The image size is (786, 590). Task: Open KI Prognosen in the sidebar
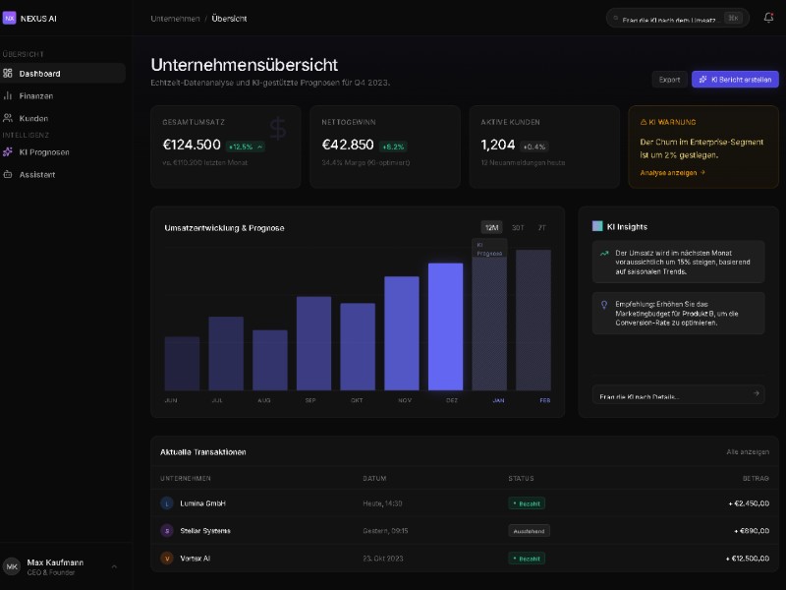[43, 152]
